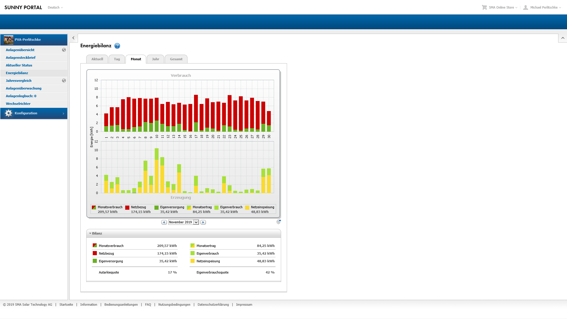Click the SMA Online Store cart icon
Screen dimensions: 567x319
(x=484, y=7)
